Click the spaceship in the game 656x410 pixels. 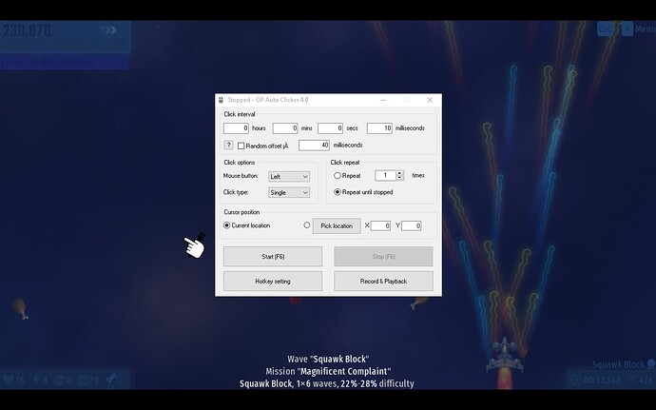[505, 356]
